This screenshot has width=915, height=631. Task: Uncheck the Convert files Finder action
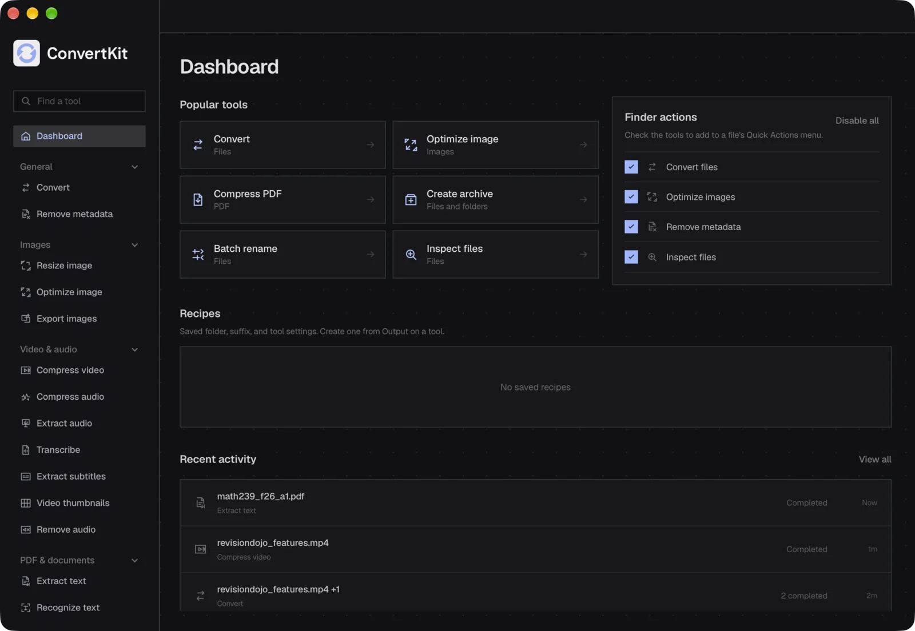(631, 167)
